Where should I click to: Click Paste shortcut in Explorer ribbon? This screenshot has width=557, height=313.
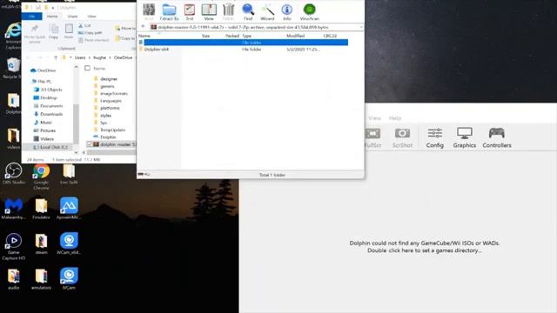tap(93, 40)
